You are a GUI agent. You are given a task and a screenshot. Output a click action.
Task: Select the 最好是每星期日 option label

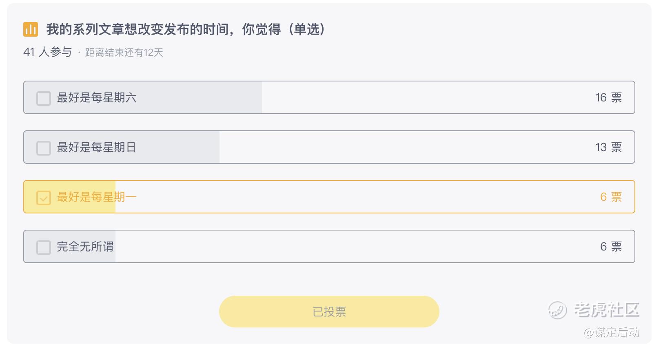(x=96, y=147)
